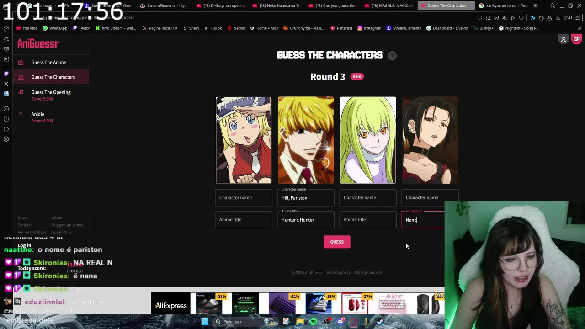Click the Twitch icon in browser sidebar
This screenshot has height=329, width=585.
[6, 74]
